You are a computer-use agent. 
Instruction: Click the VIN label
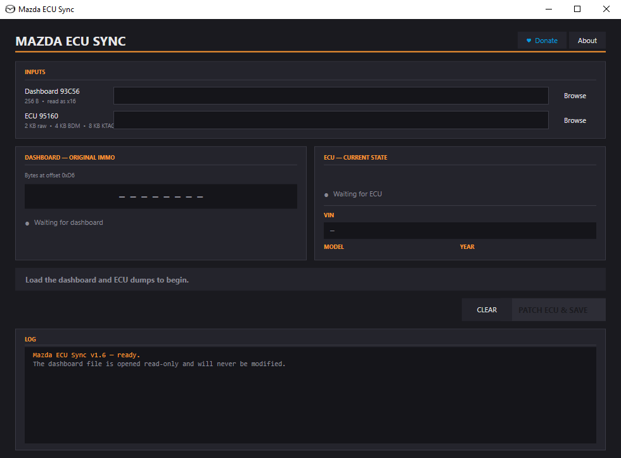[329, 215]
